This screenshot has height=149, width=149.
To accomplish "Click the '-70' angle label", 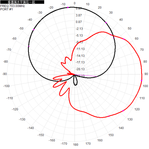I will (9, 50).
